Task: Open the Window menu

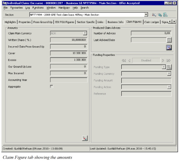Action: point(51,8)
